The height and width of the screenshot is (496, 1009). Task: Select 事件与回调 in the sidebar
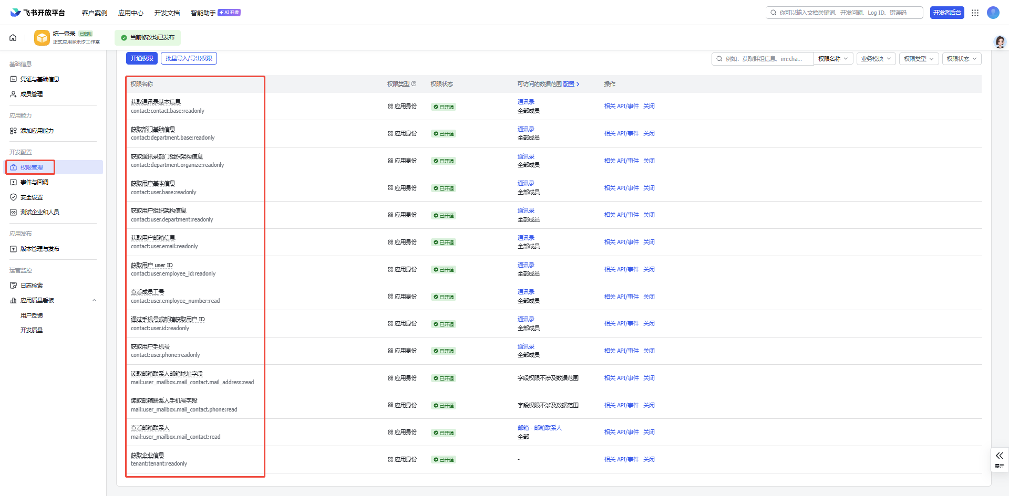tap(34, 182)
